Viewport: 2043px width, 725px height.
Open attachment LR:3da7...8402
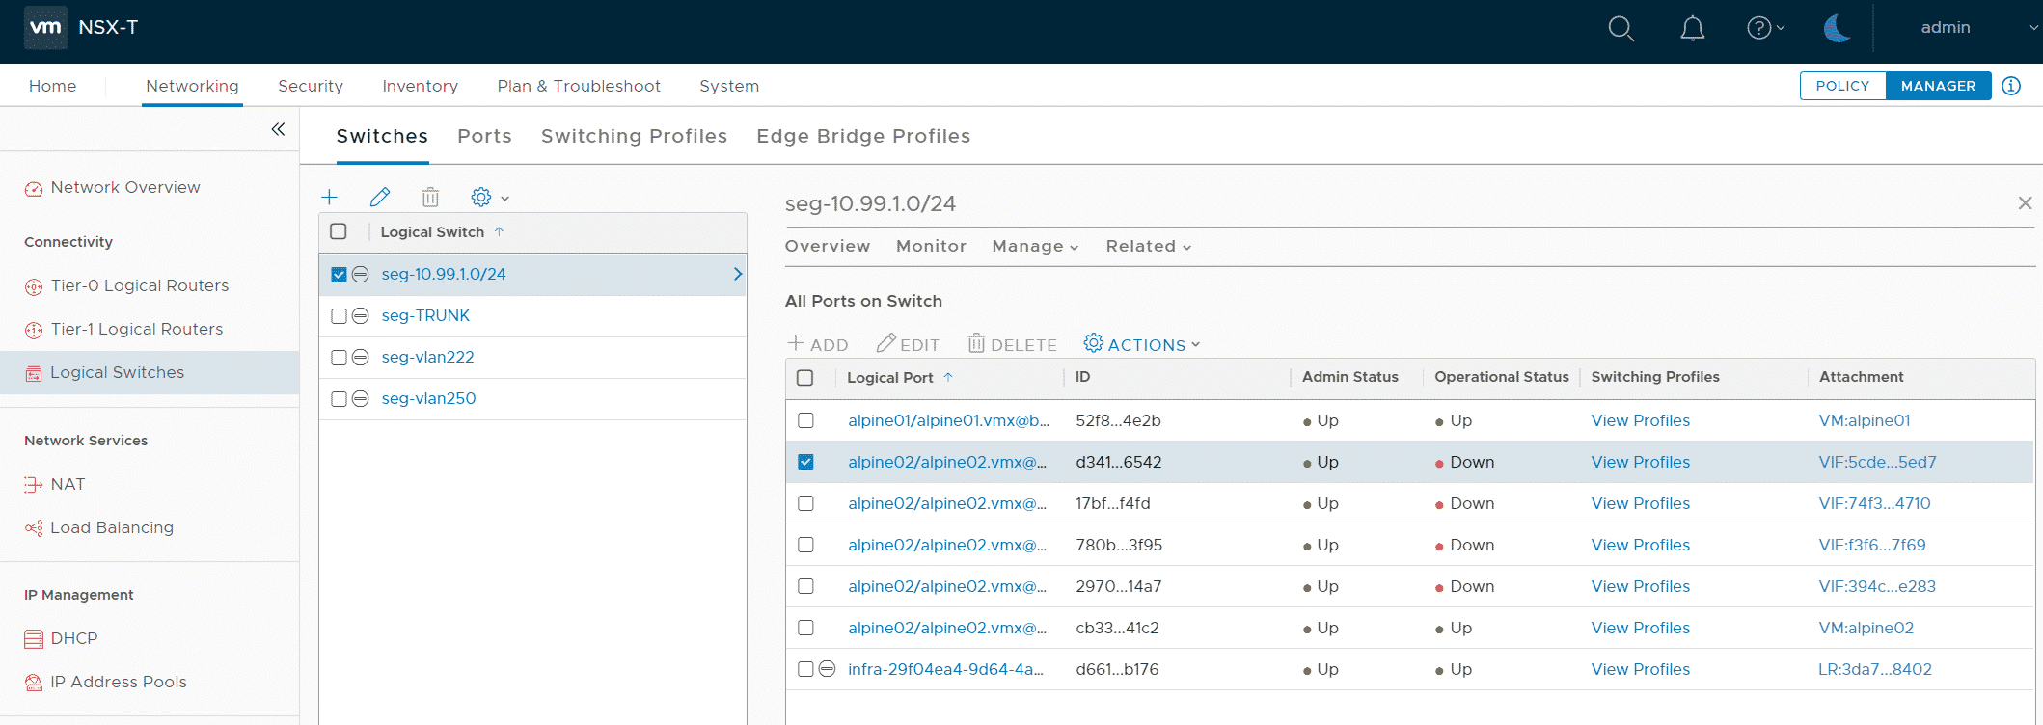[x=1875, y=670]
